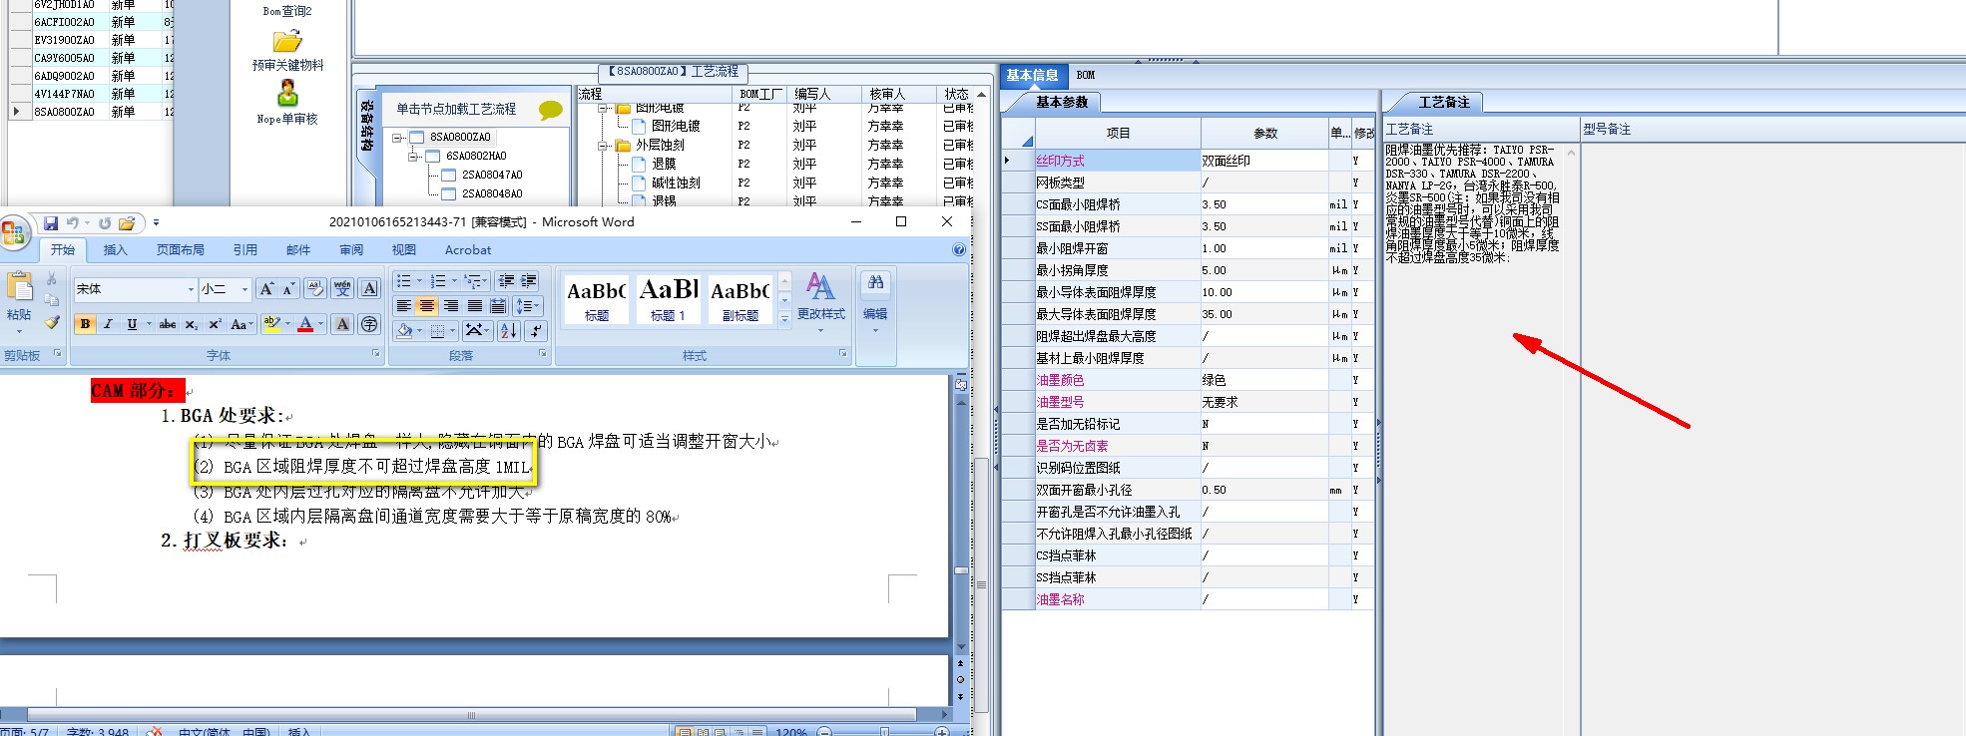
Task: Zoom out Word document with minus button
Action: pos(824,732)
